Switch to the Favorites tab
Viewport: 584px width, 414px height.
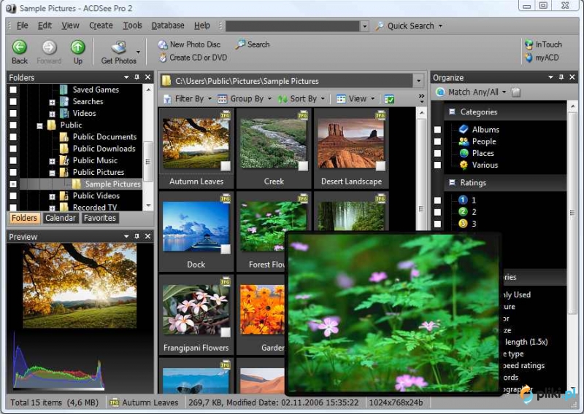coord(100,218)
